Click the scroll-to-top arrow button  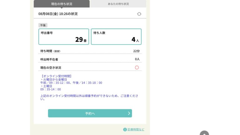click(204, 133)
